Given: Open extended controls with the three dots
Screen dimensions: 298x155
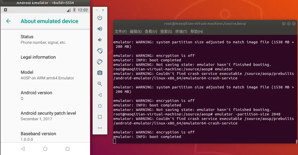Looking at the screenshot, I should (100, 128).
